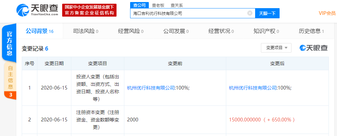Open the 司法风险 tab

click(x=85, y=31)
